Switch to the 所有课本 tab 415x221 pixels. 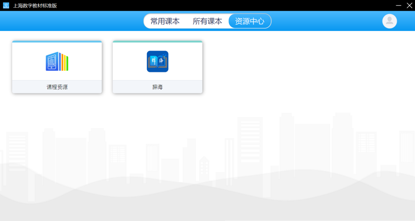point(207,21)
